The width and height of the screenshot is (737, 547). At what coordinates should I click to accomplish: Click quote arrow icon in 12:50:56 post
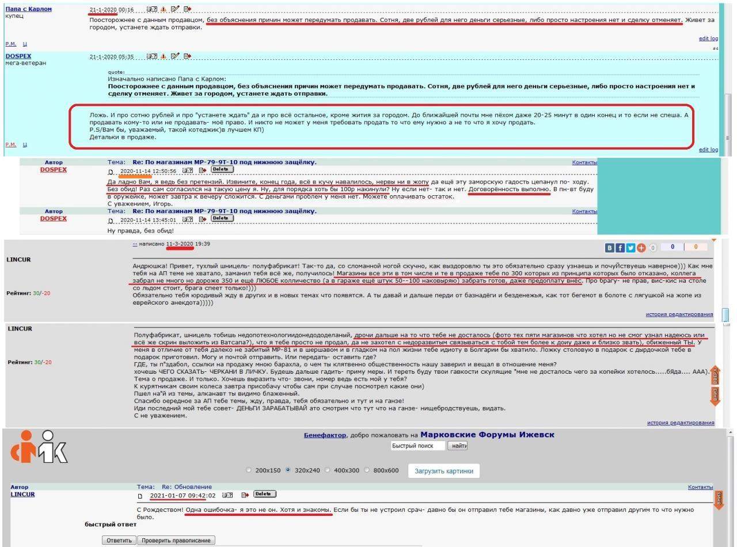[202, 170]
